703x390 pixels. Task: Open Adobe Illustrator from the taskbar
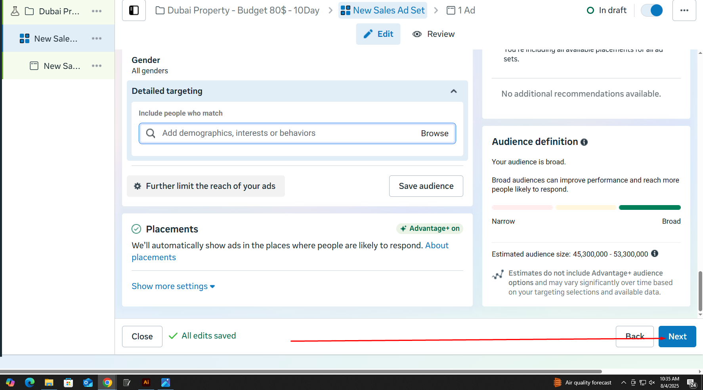pyautogui.click(x=146, y=382)
